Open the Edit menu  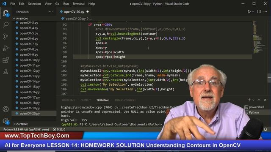coord(22,4)
